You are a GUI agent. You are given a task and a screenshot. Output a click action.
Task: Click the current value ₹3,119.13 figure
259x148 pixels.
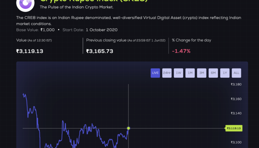tap(30, 51)
